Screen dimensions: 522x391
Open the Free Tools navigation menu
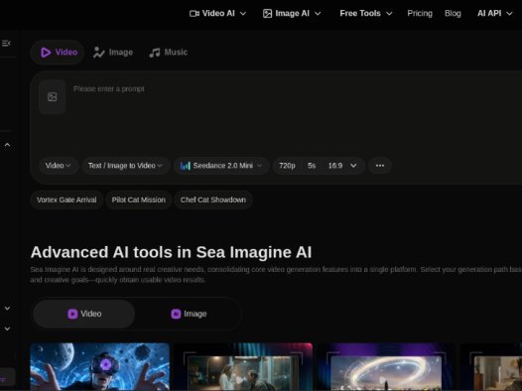[366, 13]
